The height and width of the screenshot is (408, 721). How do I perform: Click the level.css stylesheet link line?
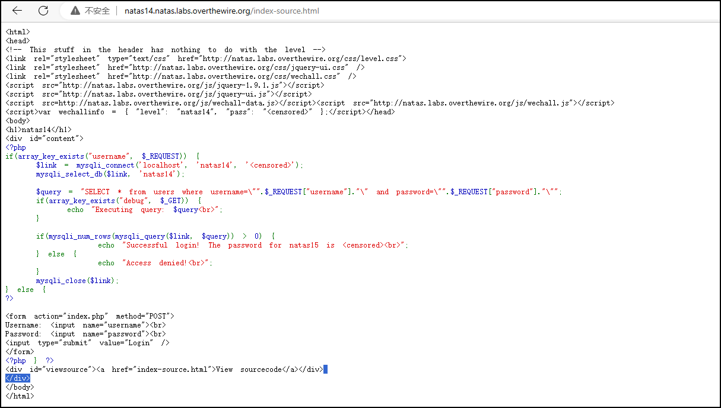(x=206, y=59)
